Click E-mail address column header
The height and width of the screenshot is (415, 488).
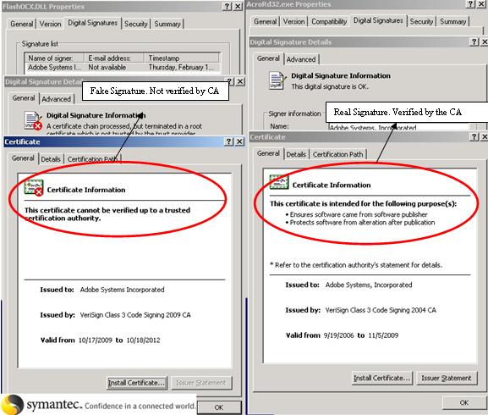point(114,58)
